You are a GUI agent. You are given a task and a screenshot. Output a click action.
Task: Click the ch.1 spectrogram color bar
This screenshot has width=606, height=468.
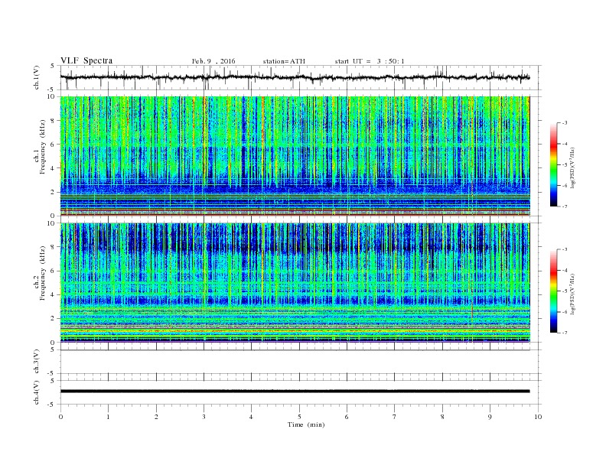553,164
